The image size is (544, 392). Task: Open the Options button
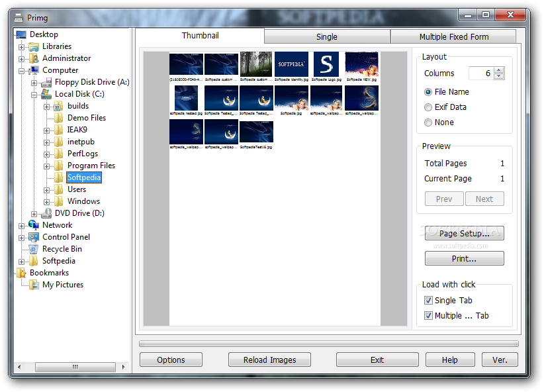pos(171,360)
